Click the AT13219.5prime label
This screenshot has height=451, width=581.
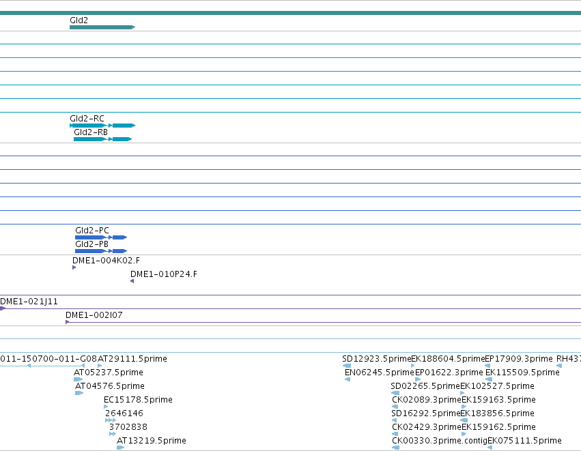[151, 441]
